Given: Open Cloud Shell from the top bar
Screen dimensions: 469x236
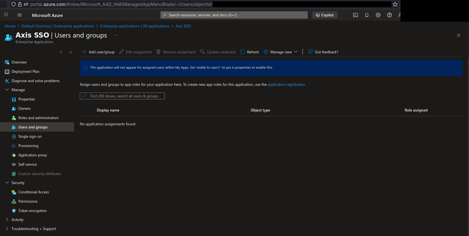Looking at the screenshot, I should point(356,15).
